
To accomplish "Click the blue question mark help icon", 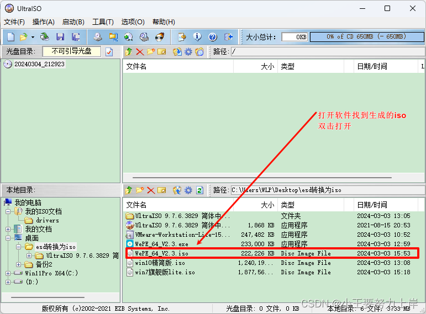I will [213, 36].
